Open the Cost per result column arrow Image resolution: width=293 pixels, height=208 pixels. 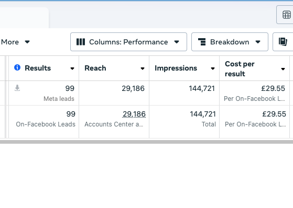pos(283,69)
